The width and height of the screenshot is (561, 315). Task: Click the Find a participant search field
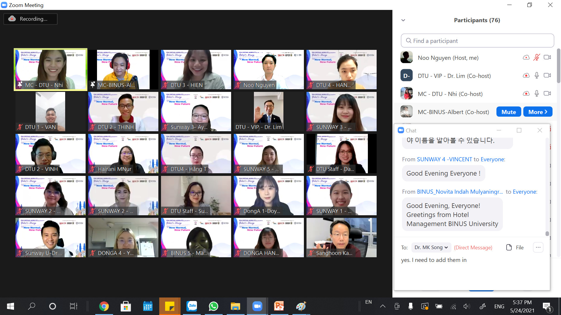[x=477, y=41]
